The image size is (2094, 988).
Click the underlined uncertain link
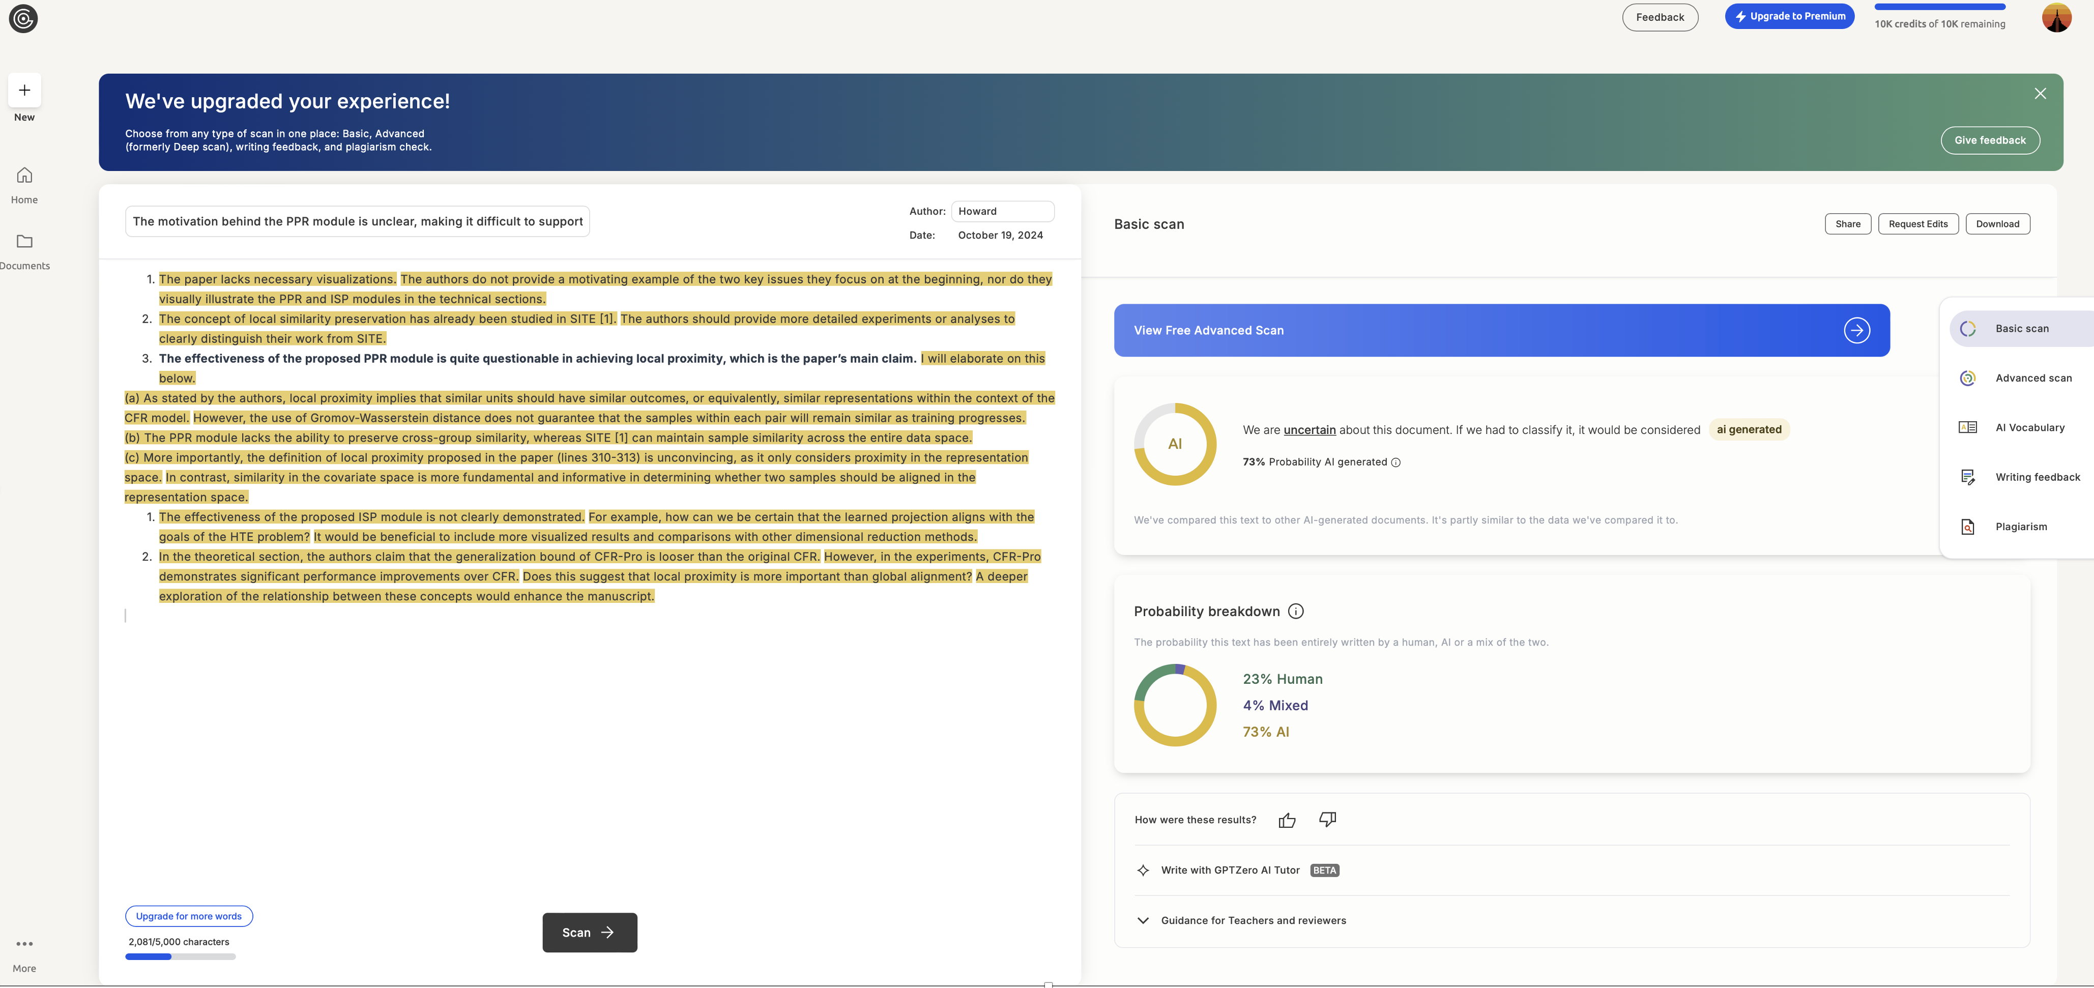1308,430
